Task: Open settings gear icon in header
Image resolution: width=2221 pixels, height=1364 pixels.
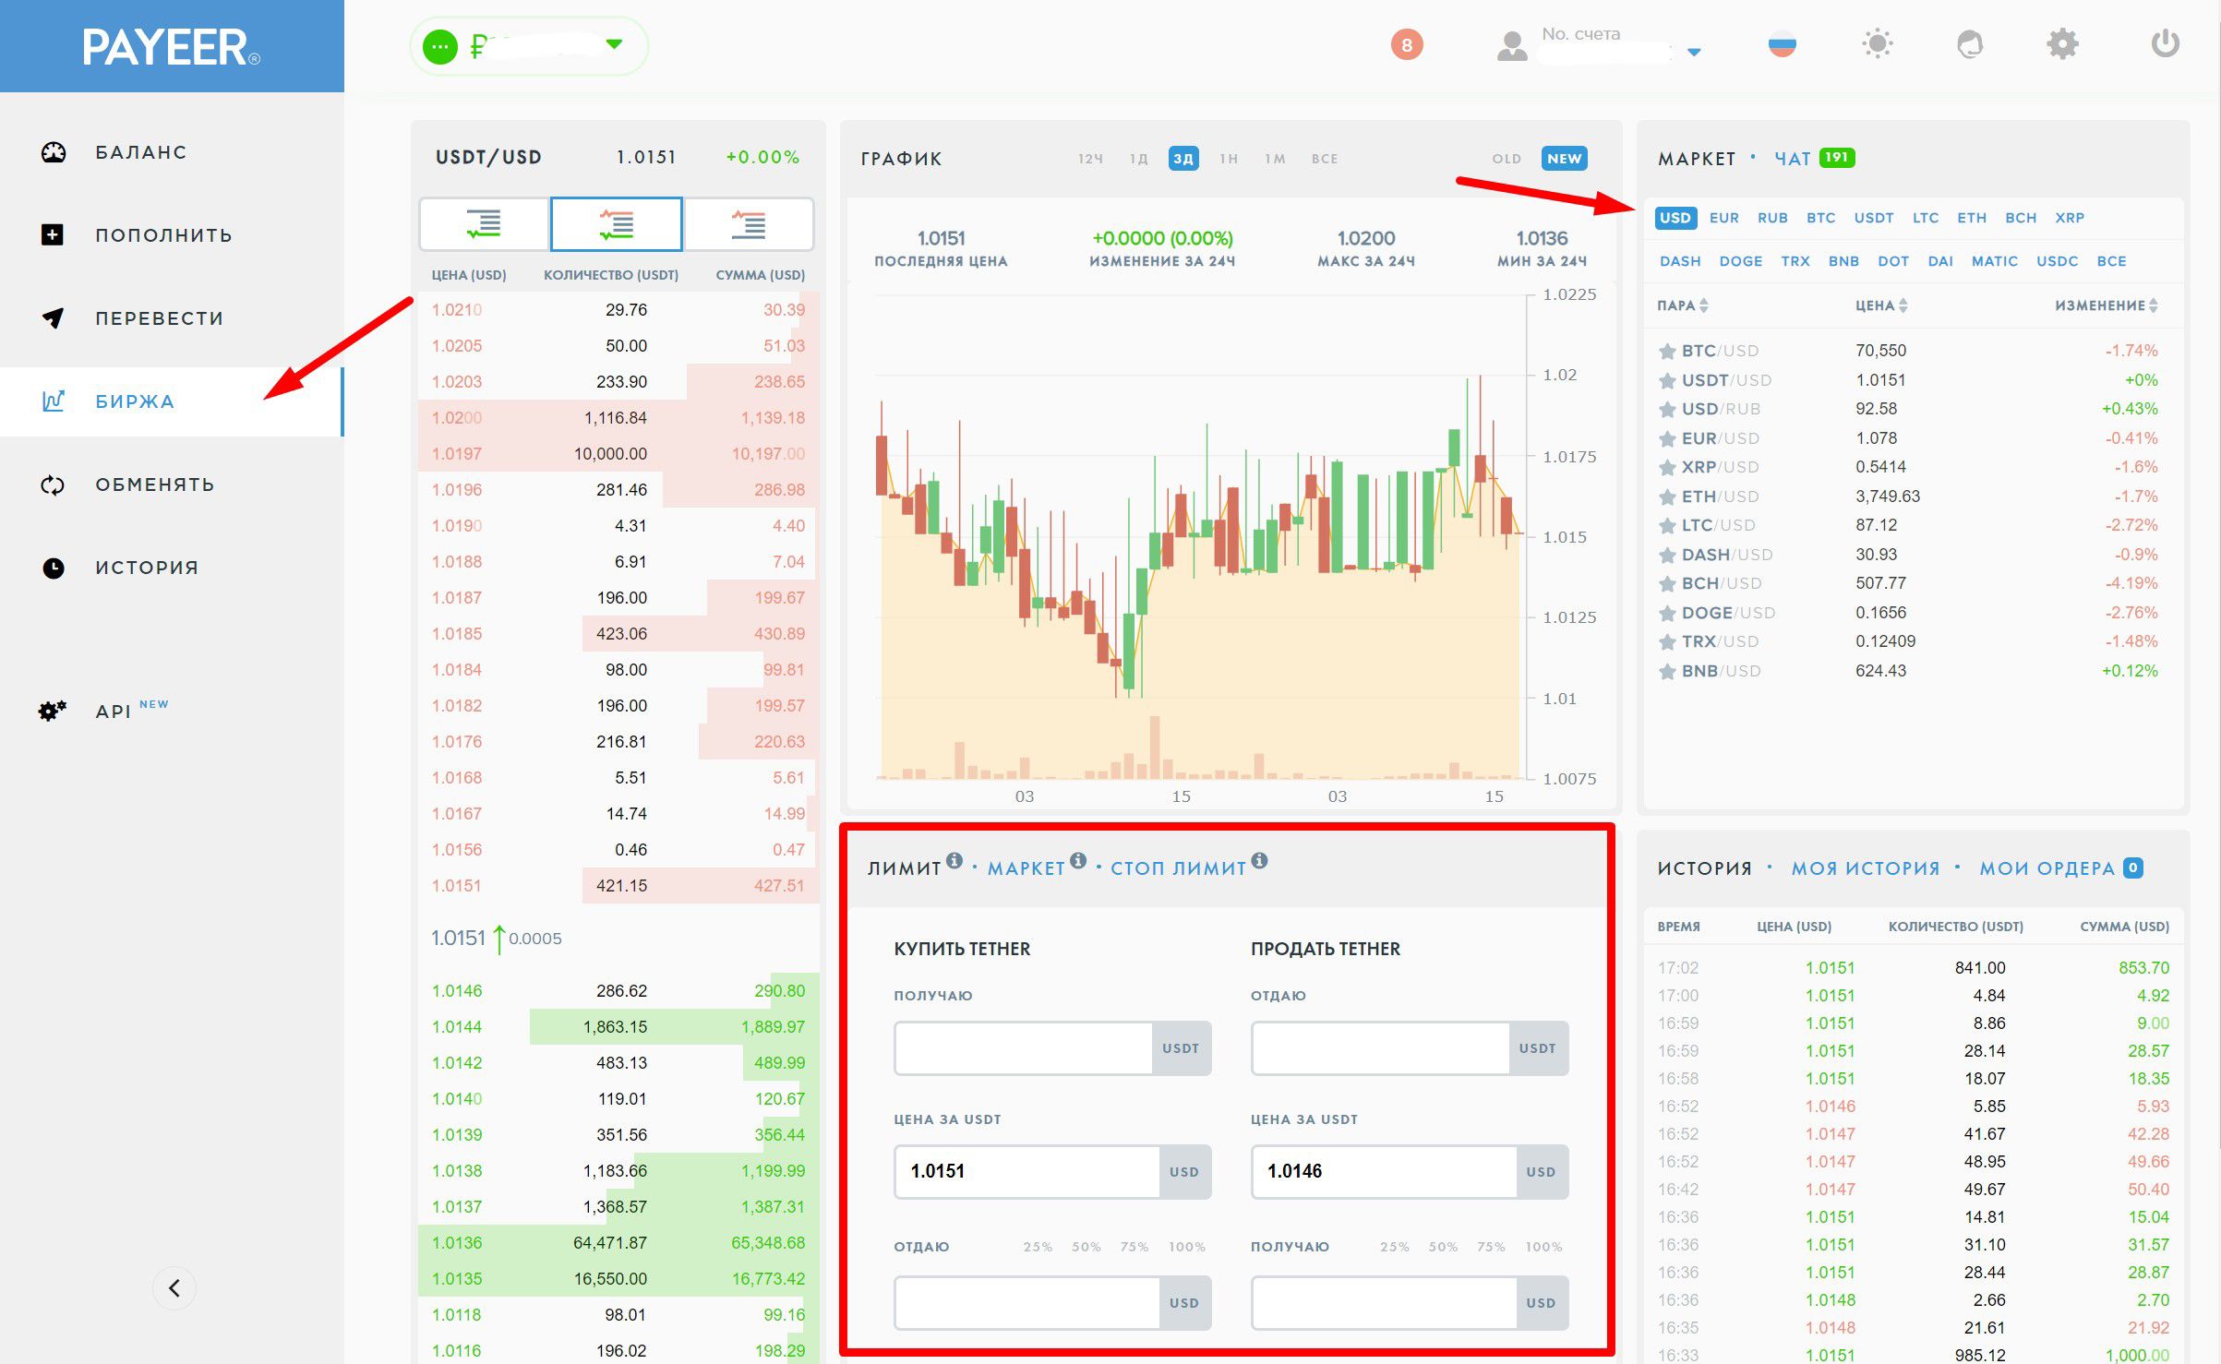Action: click(2062, 43)
